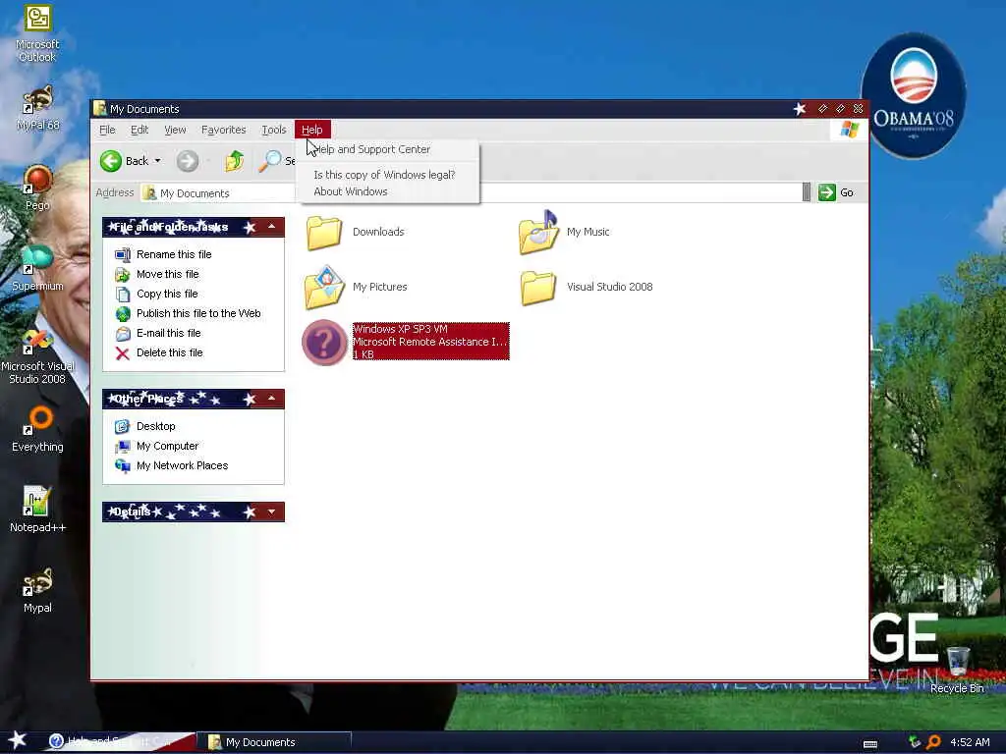Select the Downloads folder
1006x754 pixels.
355,232
